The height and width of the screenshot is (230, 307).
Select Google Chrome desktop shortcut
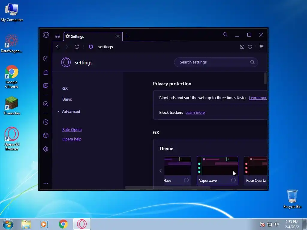pos(12,76)
